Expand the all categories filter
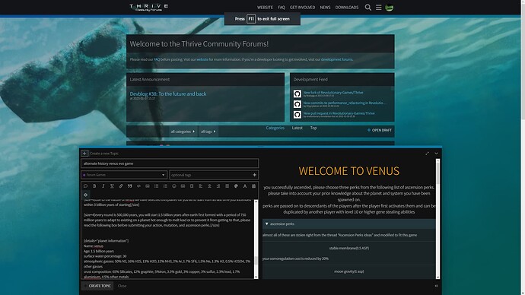The width and height of the screenshot is (525, 295). point(183,132)
